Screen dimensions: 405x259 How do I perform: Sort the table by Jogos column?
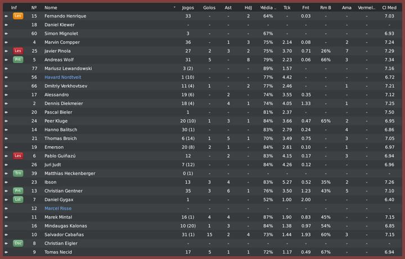point(188,8)
